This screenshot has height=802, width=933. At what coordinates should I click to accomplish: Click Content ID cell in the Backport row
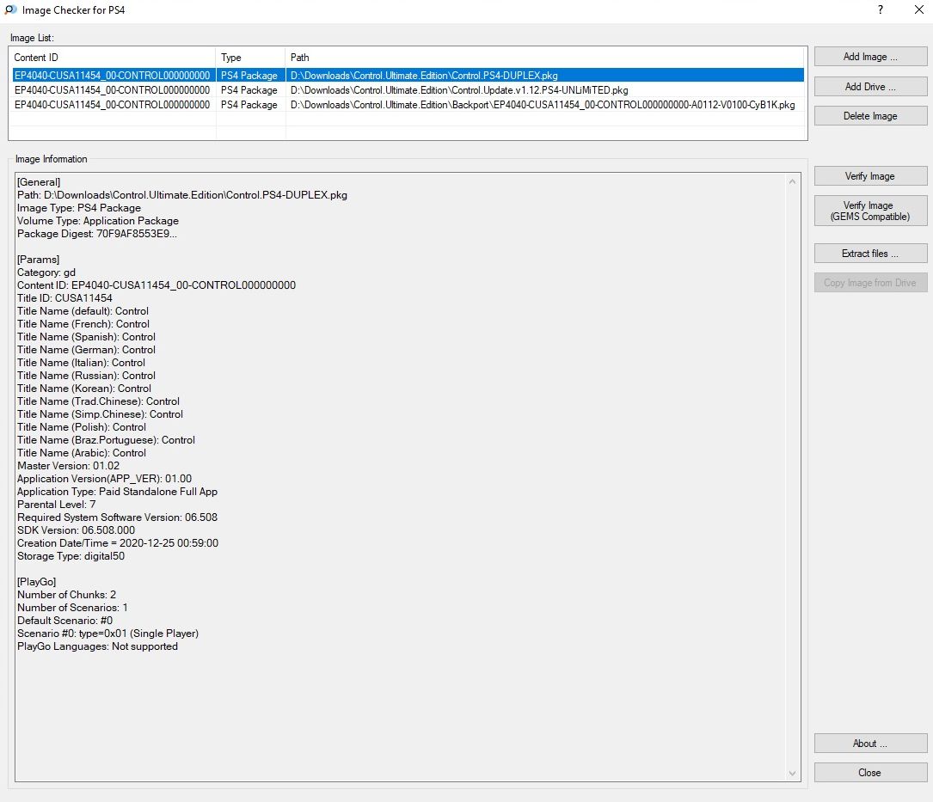coord(112,105)
